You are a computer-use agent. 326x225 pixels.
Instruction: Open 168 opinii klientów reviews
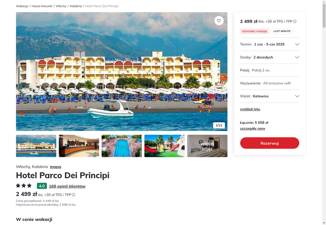[67, 186]
